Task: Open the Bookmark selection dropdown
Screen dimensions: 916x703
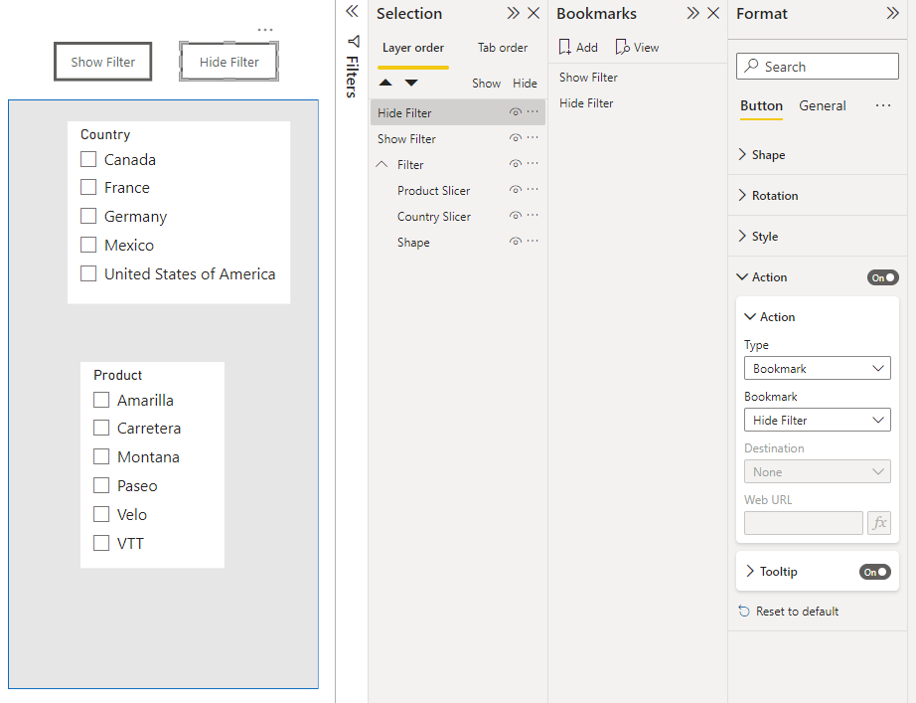Action: point(818,420)
